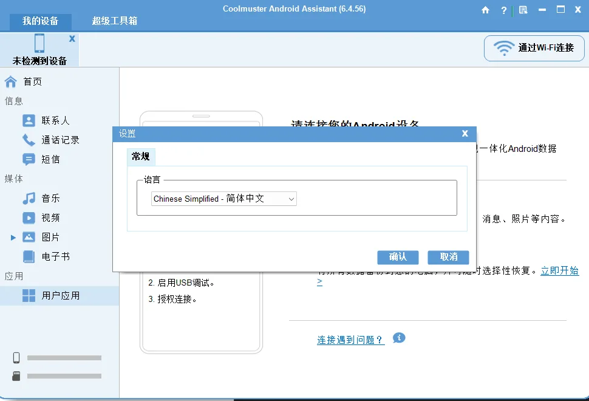
Task: Select the 图片 picture icon
Action: pyautogui.click(x=29, y=237)
